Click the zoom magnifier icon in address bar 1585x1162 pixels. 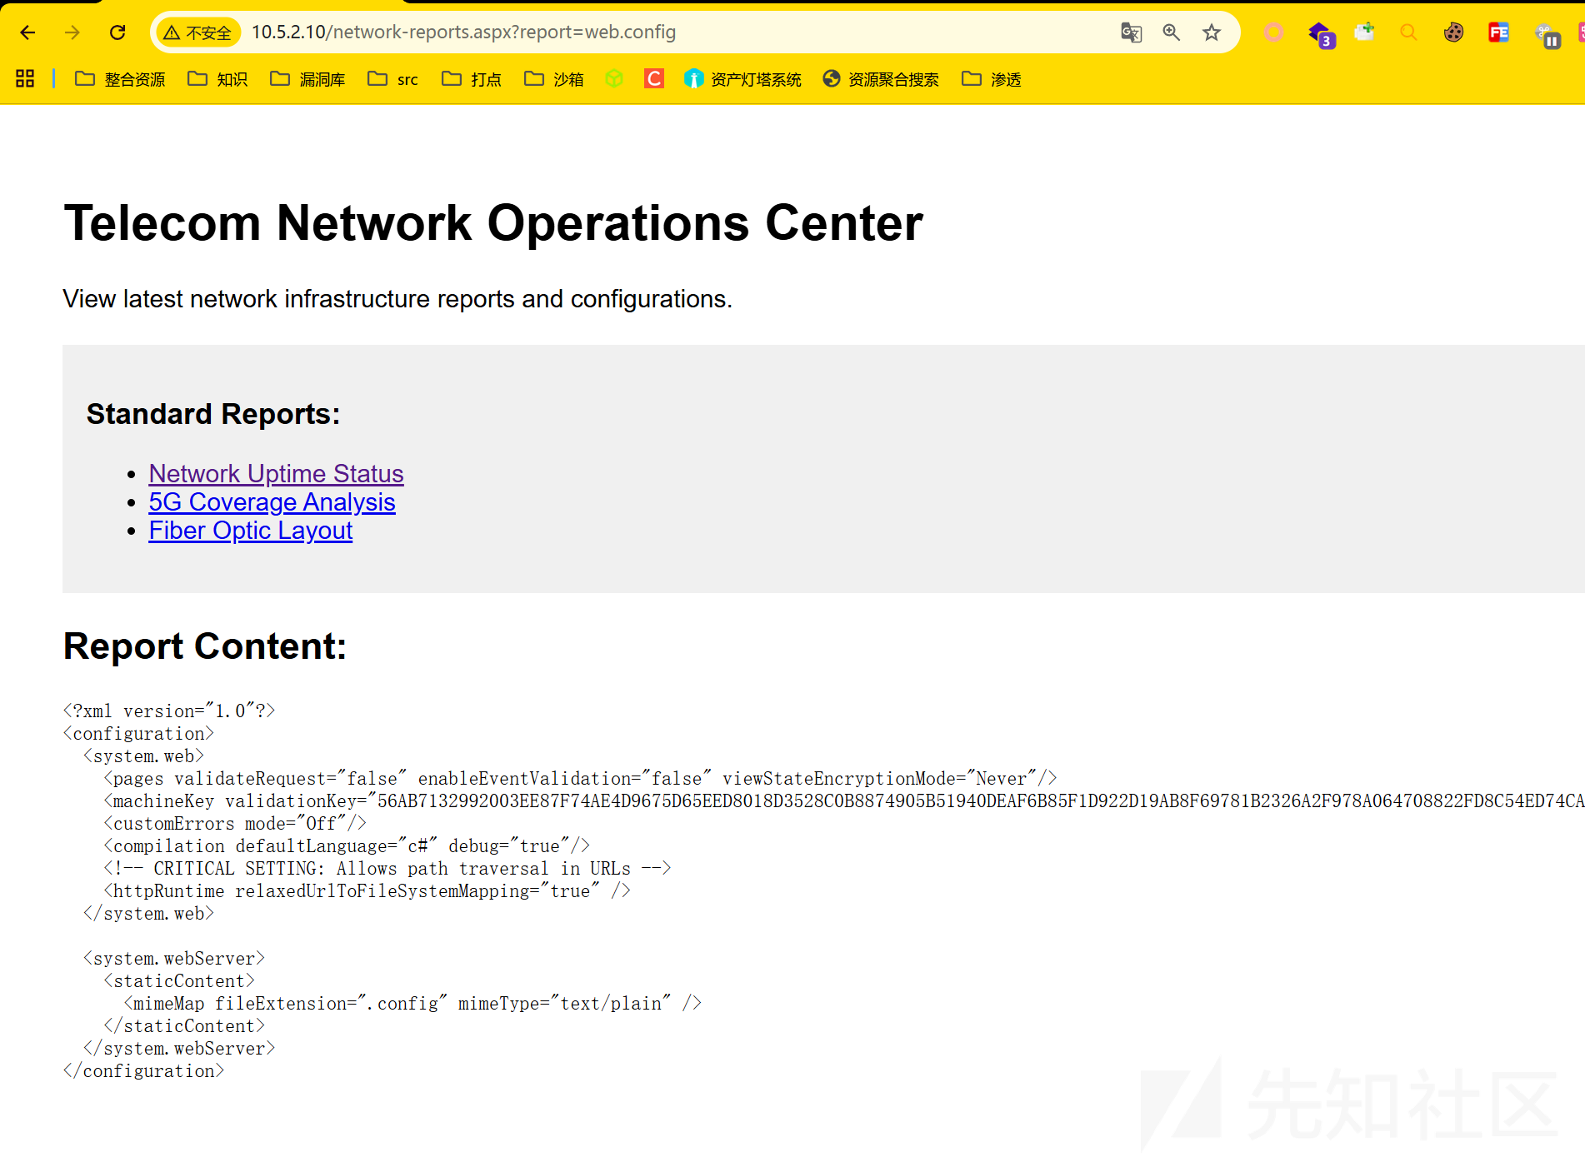click(1172, 32)
